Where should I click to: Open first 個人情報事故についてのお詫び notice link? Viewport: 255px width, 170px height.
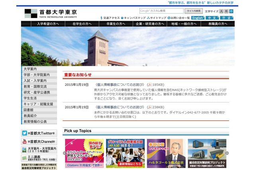click(120, 85)
